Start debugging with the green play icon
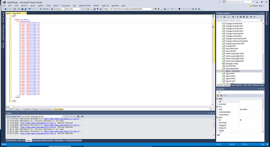Viewport: 270px width, 147px height. click(40, 9)
